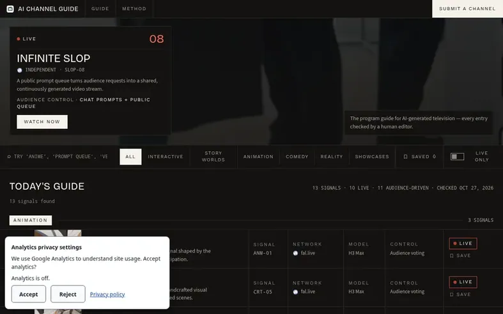Click the Saved bookmark icon

tap(405, 156)
